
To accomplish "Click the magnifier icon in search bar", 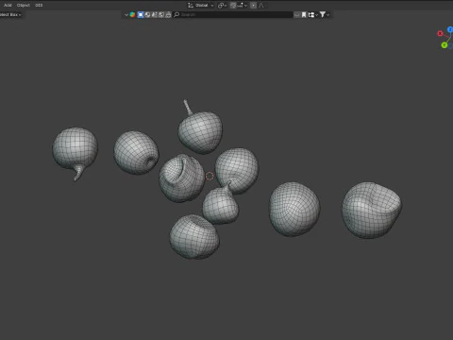I will (x=176, y=14).
